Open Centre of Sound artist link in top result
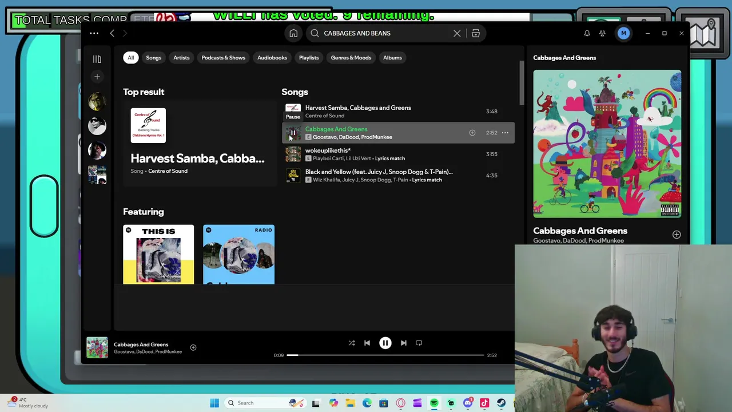 pyautogui.click(x=168, y=171)
